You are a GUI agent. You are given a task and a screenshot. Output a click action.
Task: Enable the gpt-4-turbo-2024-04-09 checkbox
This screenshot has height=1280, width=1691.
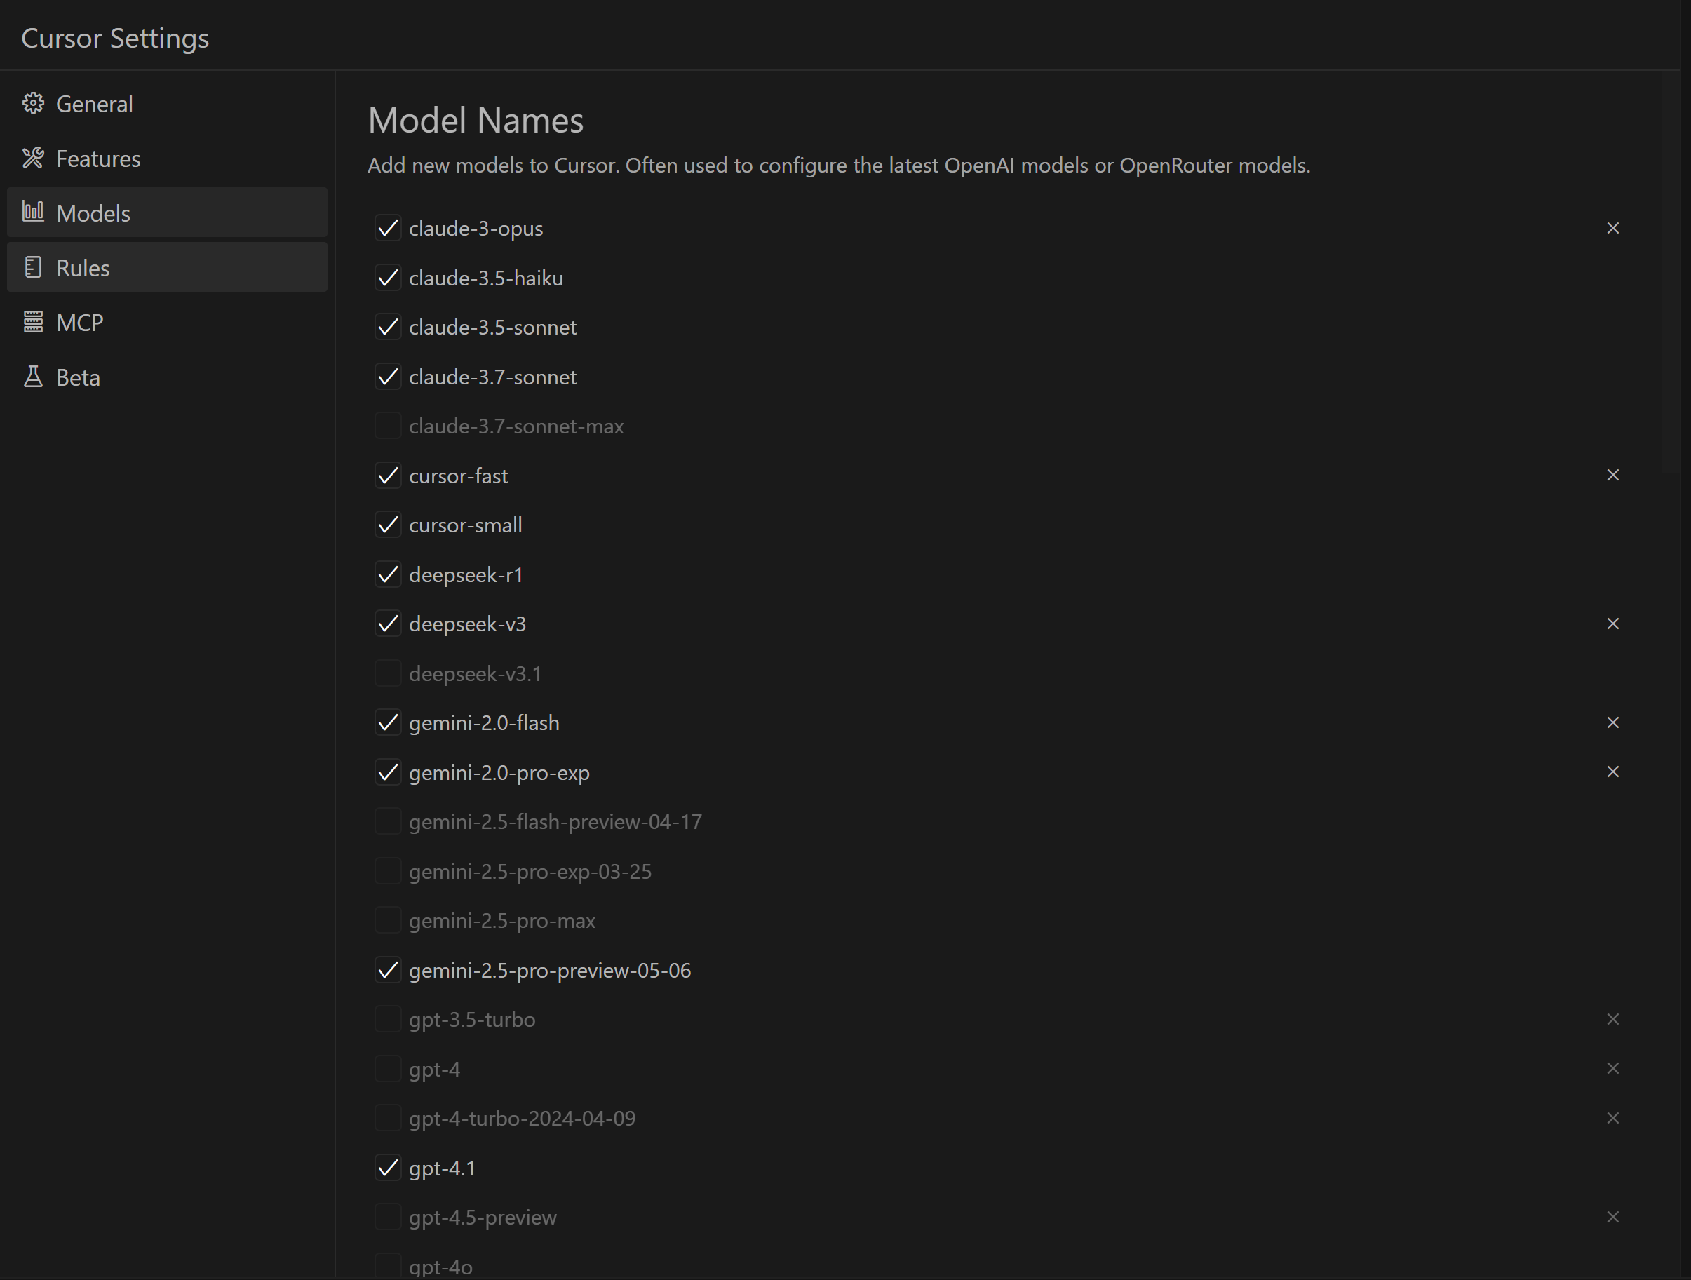click(389, 1119)
